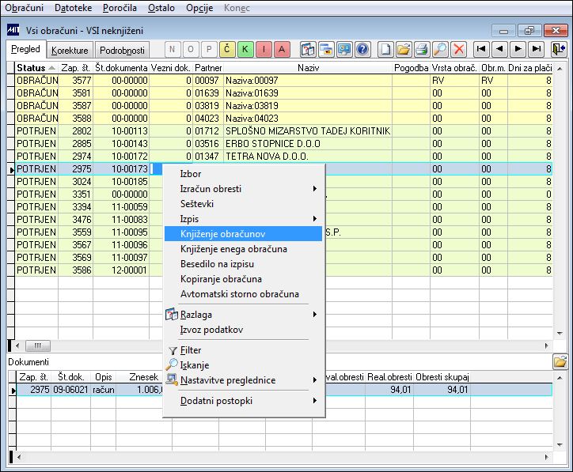The height and width of the screenshot is (472, 573).
Task: Sort the table by the Status column header
Action: coord(36,67)
